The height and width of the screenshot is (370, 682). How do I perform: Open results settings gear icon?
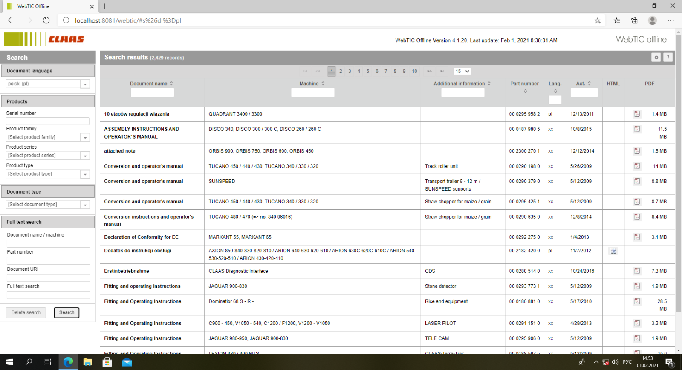click(x=656, y=58)
